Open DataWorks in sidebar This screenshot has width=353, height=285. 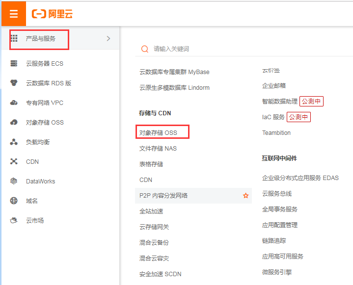[x=41, y=181]
